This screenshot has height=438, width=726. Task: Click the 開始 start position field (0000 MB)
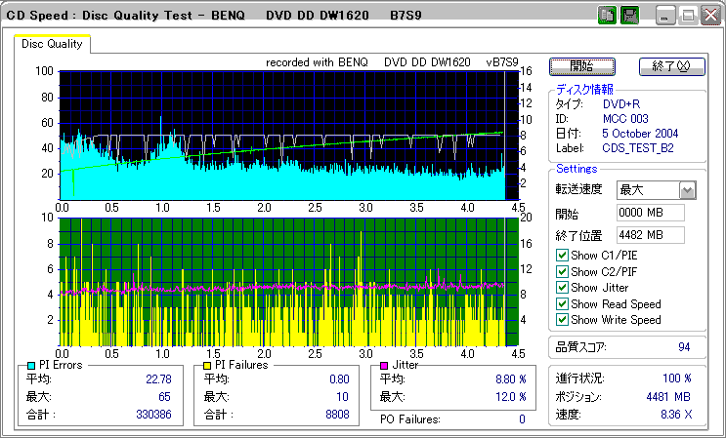pos(650,213)
